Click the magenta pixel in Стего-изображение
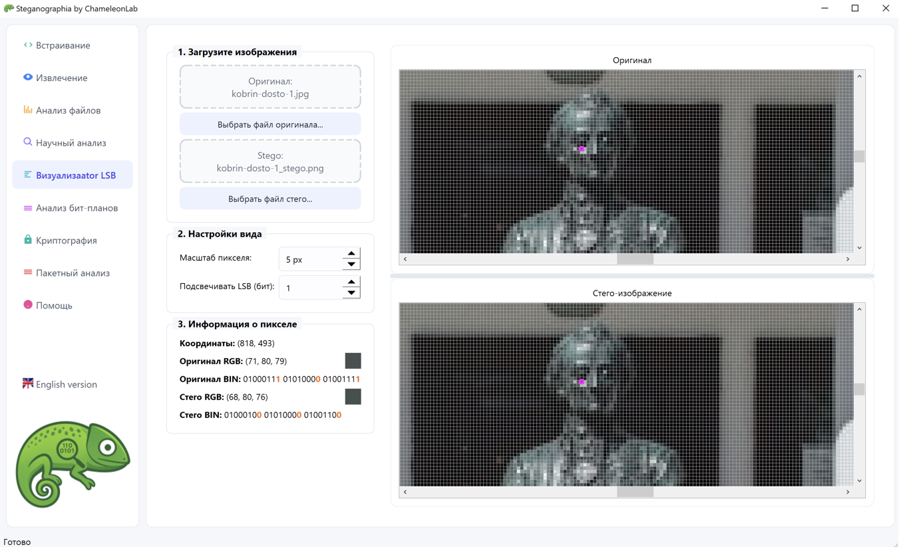 (582, 382)
